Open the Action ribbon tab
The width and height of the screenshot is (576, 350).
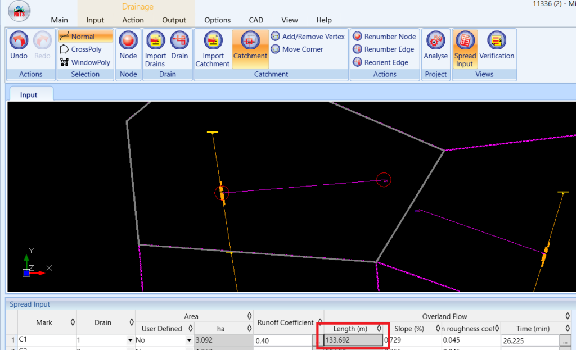pyautogui.click(x=133, y=20)
